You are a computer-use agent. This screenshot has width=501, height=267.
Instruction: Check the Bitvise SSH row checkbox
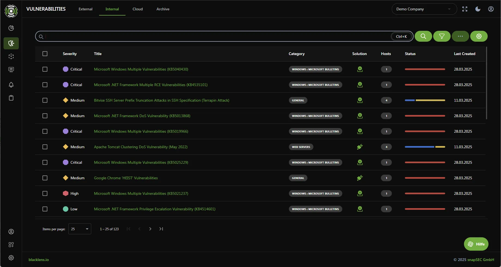pos(45,100)
